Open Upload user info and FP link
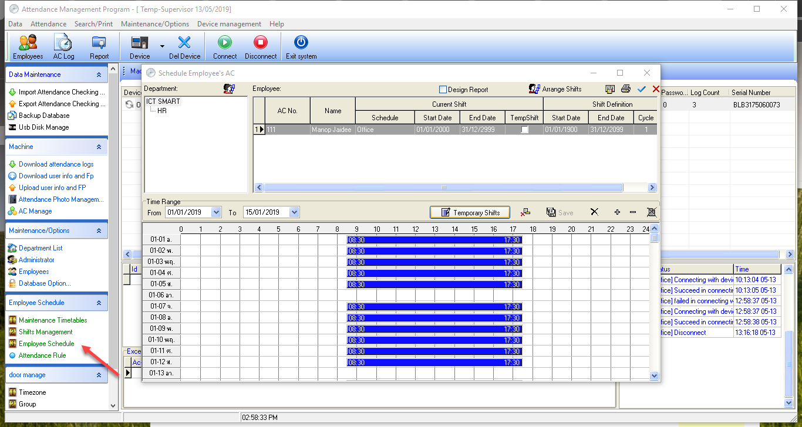 pos(52,188)
